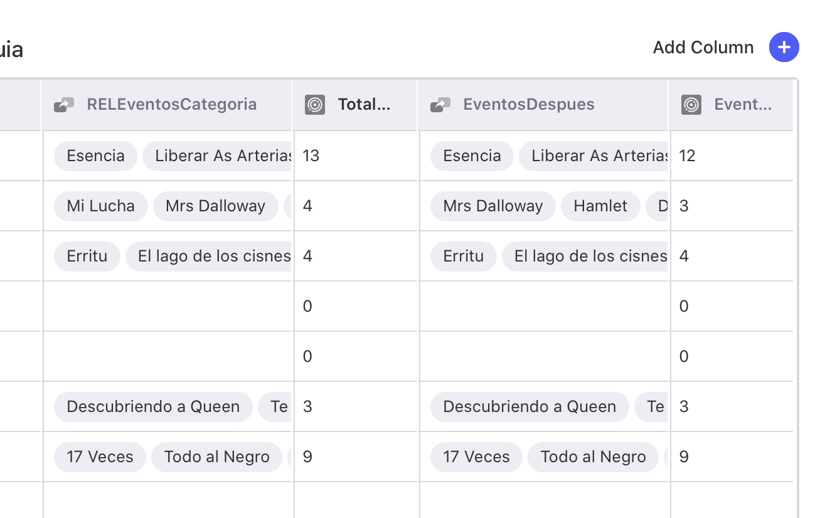This screenshot has height=518, width=820.
Task: Open the EventosDespues column header
Action: click(528, 105)
